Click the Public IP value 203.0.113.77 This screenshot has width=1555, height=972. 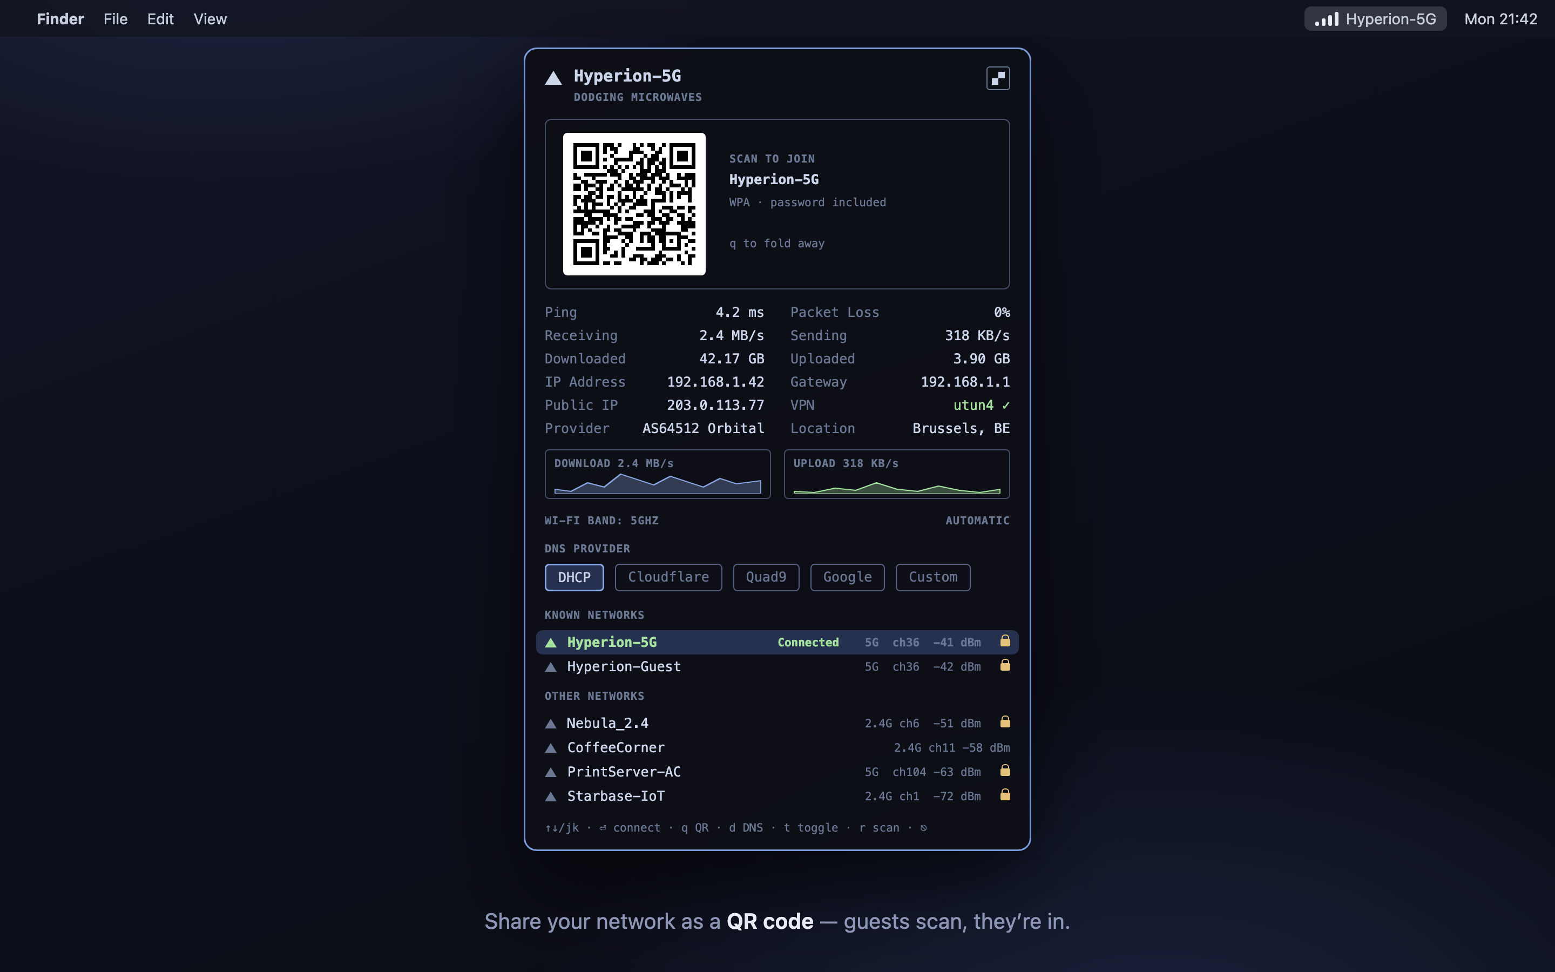click(715, 406)
